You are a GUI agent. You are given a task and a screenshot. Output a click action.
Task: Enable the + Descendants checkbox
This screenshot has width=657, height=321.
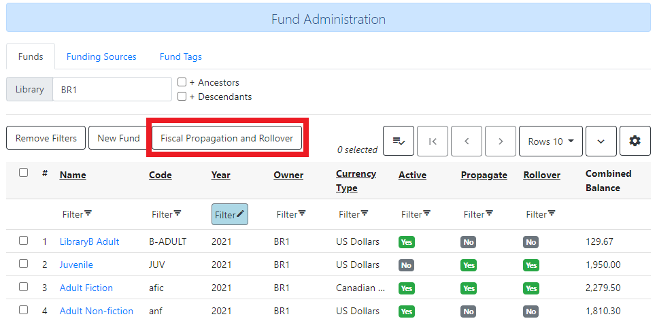[x=182, y=97]
